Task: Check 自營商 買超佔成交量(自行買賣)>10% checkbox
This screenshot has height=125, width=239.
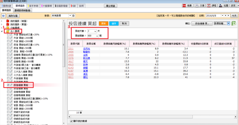Action: [x=8, y=55]
